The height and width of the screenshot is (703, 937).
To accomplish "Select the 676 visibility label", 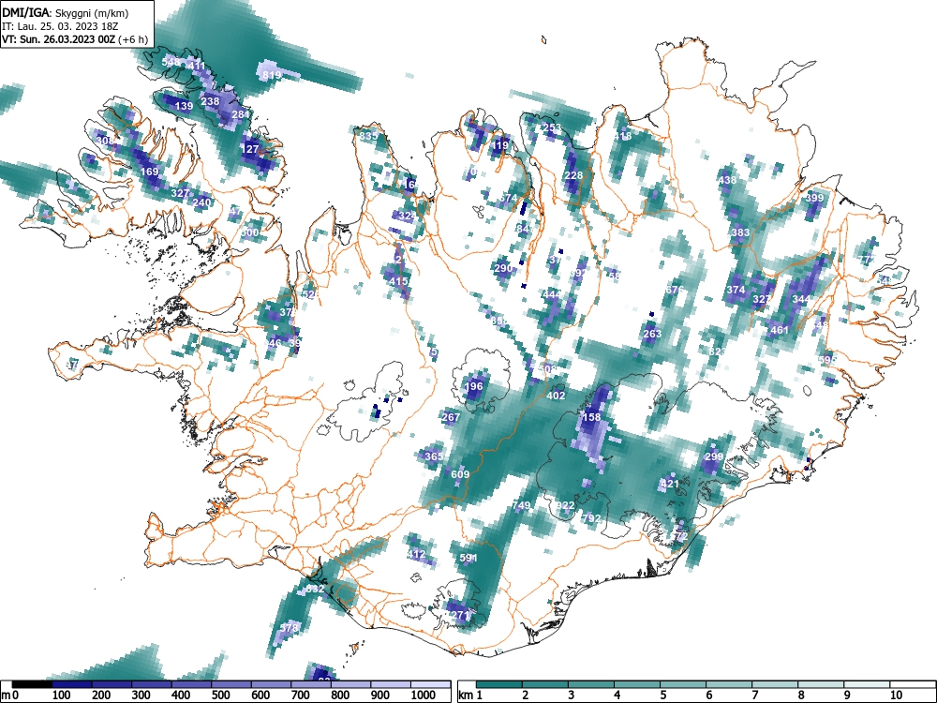I will [x=674, y=290].
